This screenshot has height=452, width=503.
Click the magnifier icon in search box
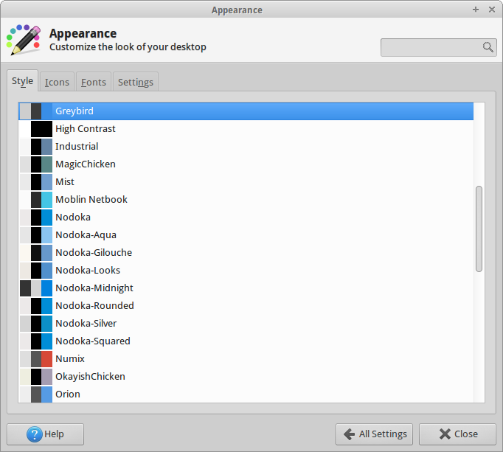[488, 47]
